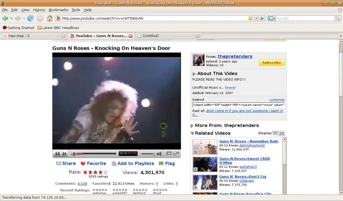Go back with the green Back arrow
Image resolution: width=343 pixels, height=201 pixels.
(5, 18)
